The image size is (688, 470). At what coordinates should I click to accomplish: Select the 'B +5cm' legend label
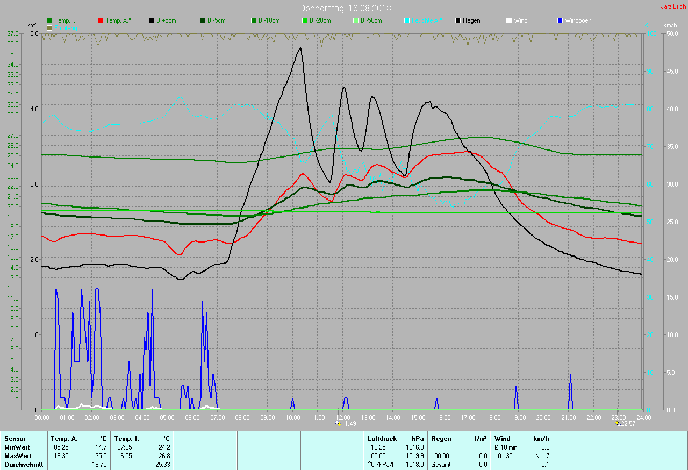[166, 20]
